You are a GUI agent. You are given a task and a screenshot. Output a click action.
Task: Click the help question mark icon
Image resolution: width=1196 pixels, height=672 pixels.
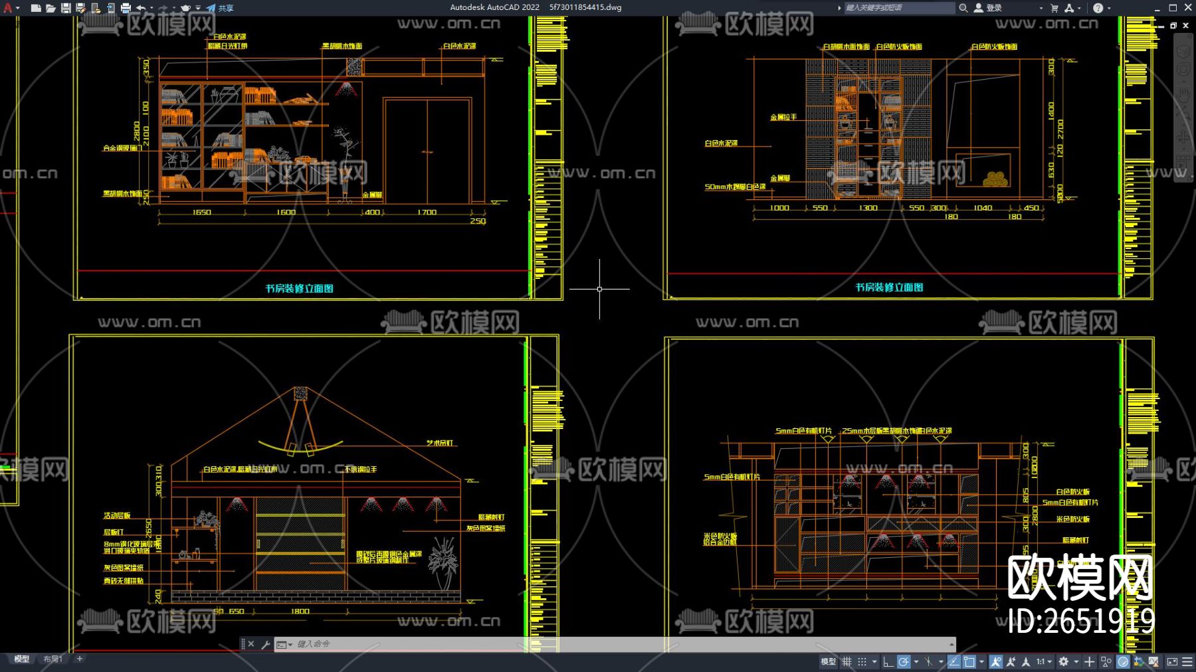coord(1098,8)
